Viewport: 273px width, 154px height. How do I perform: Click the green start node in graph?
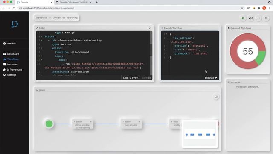pos(49,124)
